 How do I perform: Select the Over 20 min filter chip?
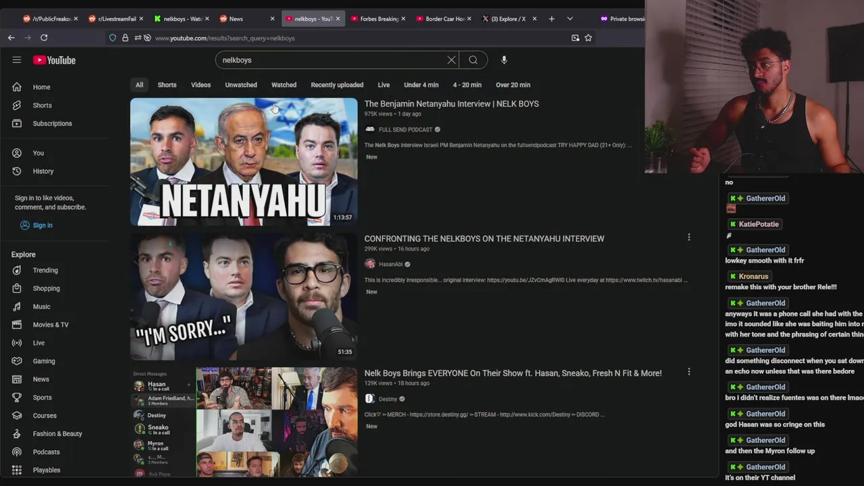point(513,85)
